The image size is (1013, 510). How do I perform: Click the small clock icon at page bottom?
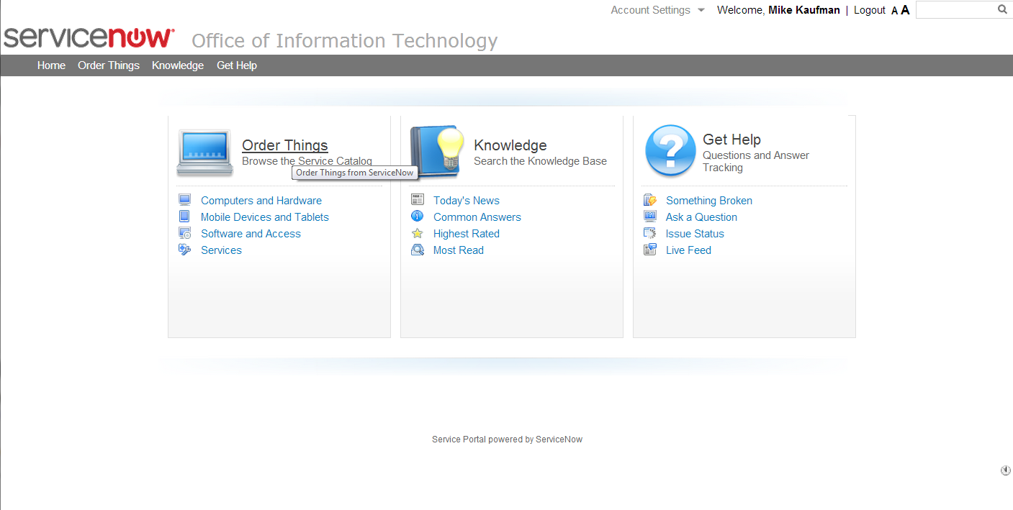click(1006, 470)
